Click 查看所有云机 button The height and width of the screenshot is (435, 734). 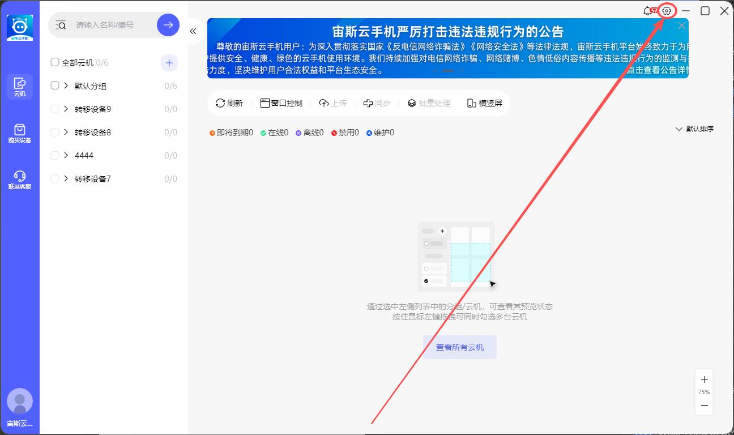coord(460,347)
